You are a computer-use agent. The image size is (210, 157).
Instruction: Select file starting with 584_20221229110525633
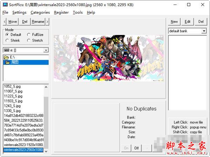(23, 121)
